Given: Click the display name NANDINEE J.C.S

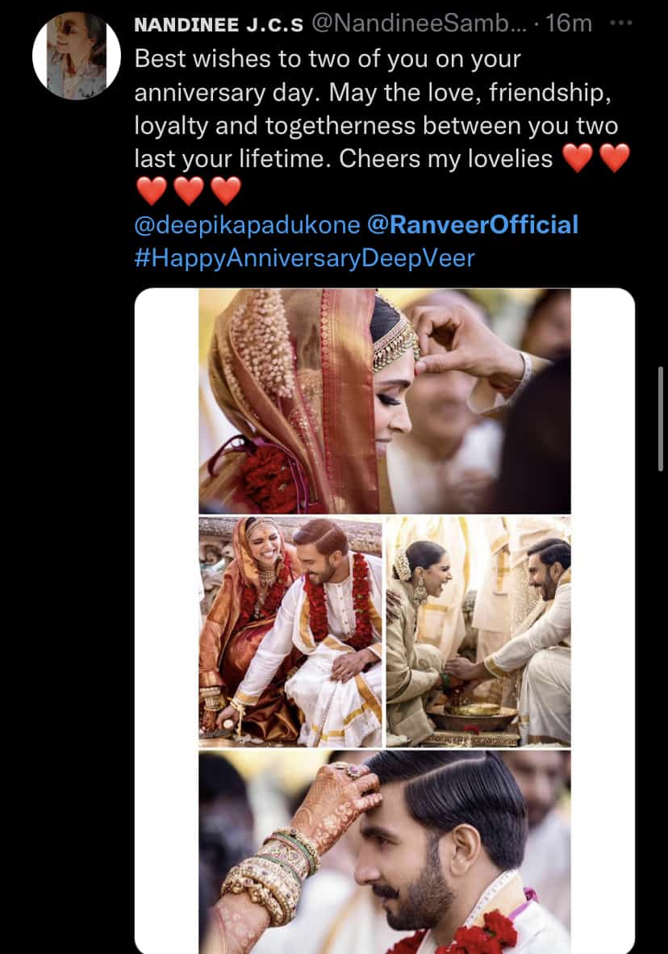Looking at the screenshot, I should pyautogui.click(x=218, y=24).
